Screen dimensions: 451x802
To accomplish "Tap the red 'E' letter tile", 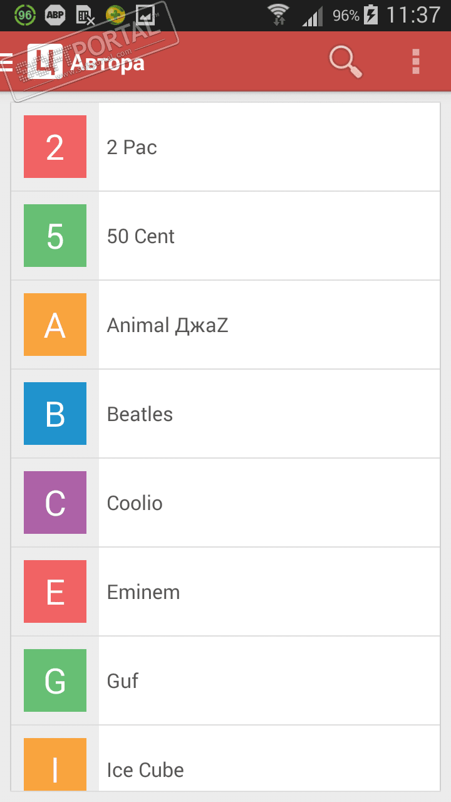I will click(55, 591).
